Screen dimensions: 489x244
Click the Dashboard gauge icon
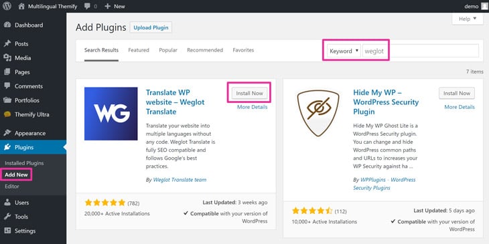(x=7, y=25)
